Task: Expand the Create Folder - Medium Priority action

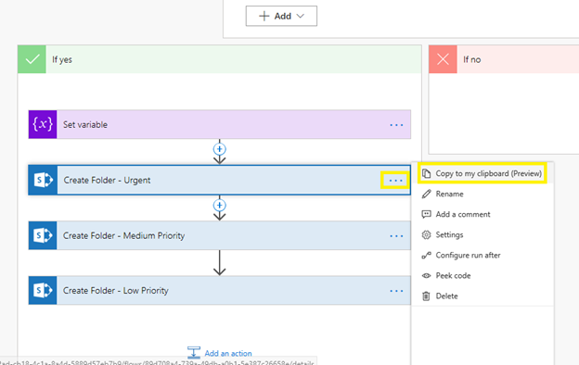Action: 220,235
